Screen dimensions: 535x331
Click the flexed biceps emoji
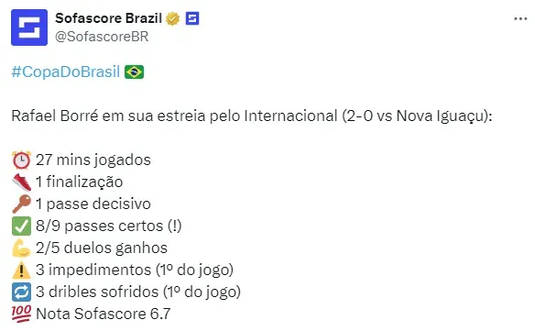(x=21, y=248)
